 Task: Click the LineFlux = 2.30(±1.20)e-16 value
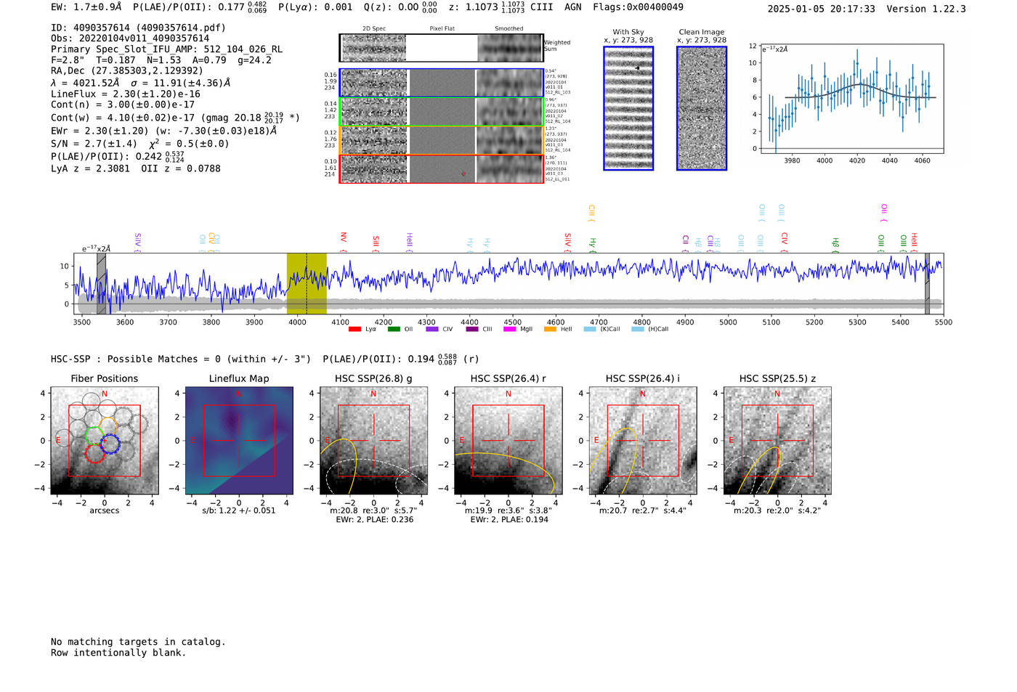coord(126,94)
